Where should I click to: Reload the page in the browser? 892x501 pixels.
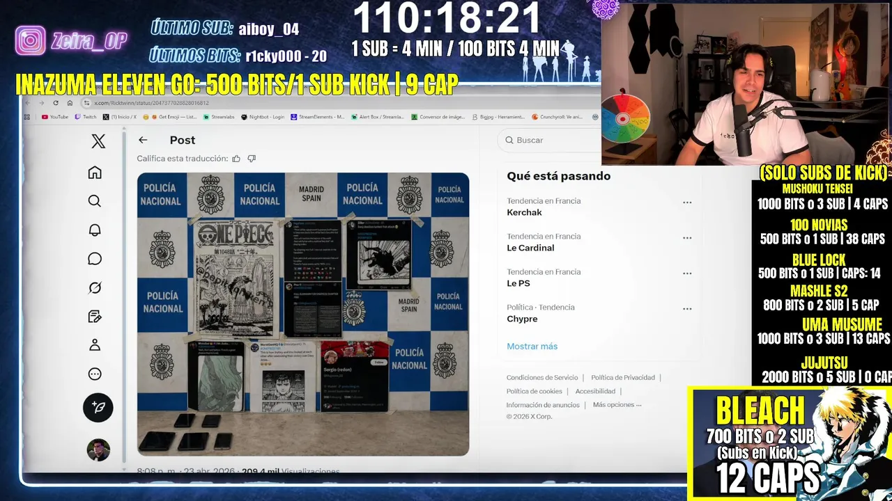tap(56, 103)
